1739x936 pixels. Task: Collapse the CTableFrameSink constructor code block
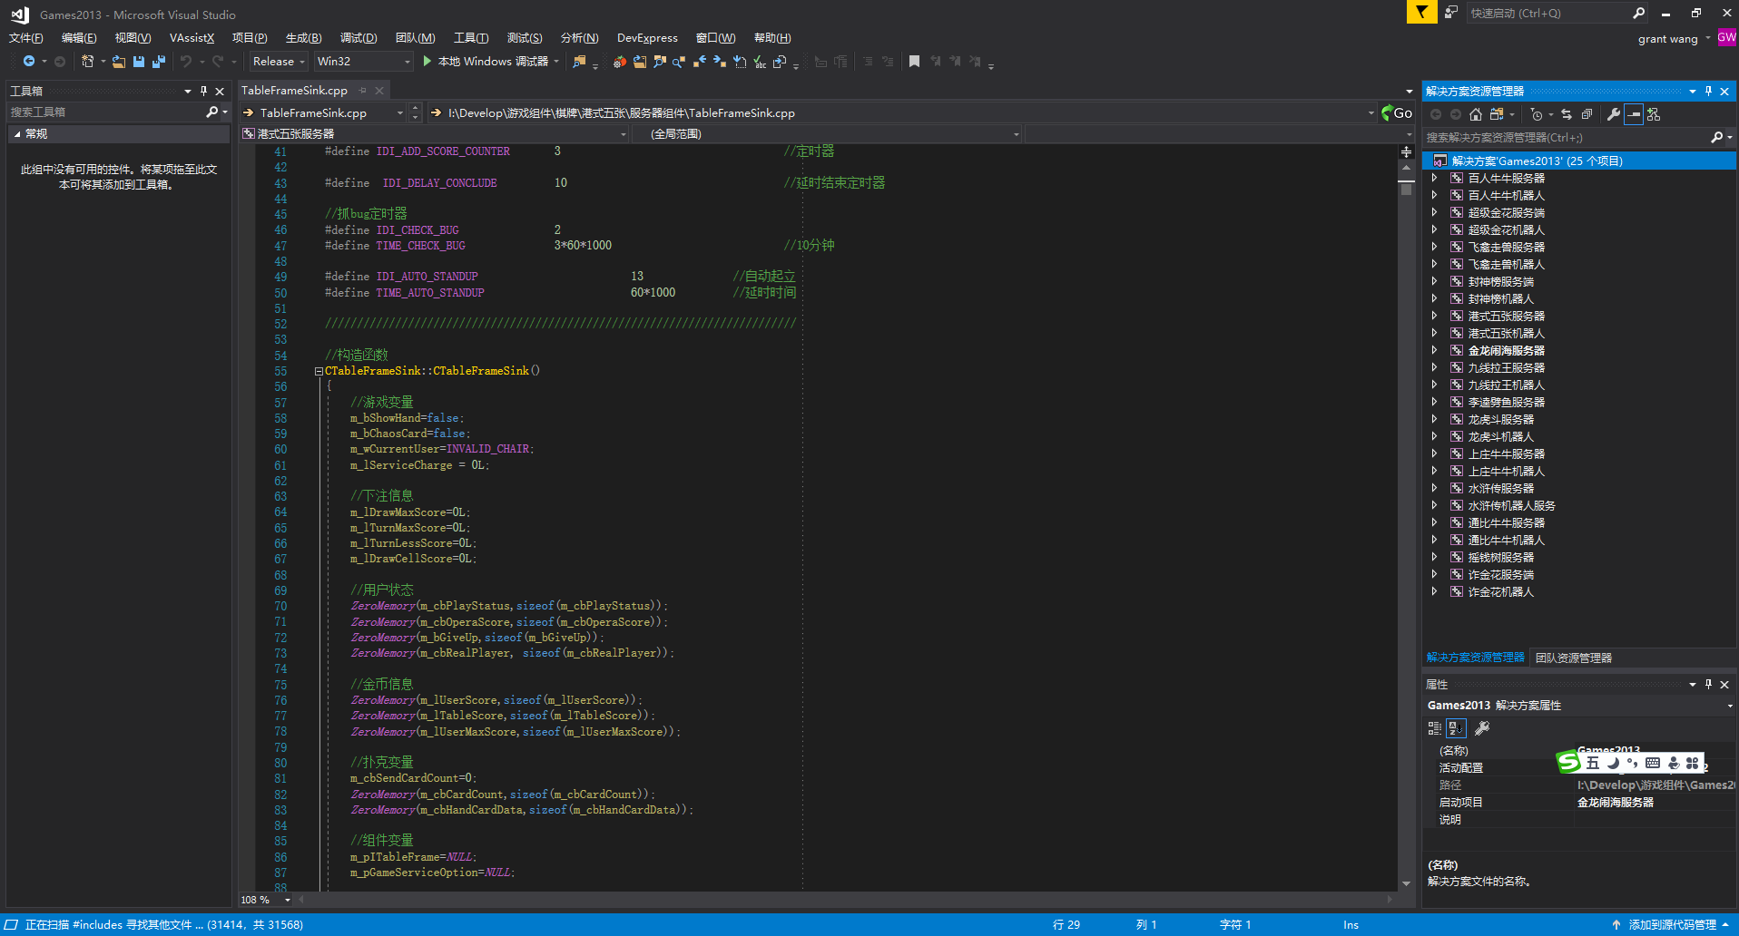point(319,371)
